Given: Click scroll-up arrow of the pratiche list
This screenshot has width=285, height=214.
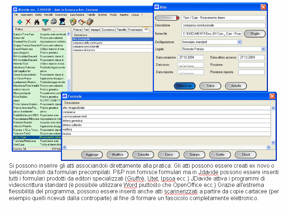Looking at the screenshot, I should (x=68, y=34).
